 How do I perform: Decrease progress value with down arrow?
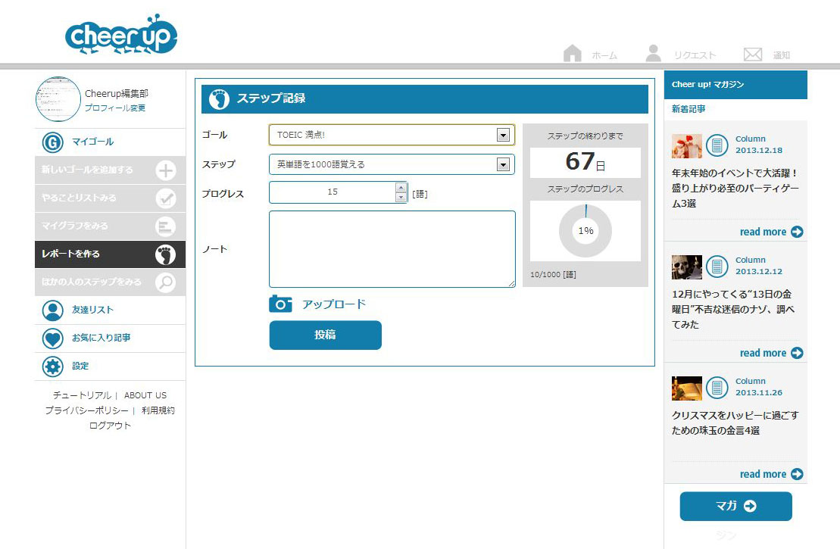401,198
